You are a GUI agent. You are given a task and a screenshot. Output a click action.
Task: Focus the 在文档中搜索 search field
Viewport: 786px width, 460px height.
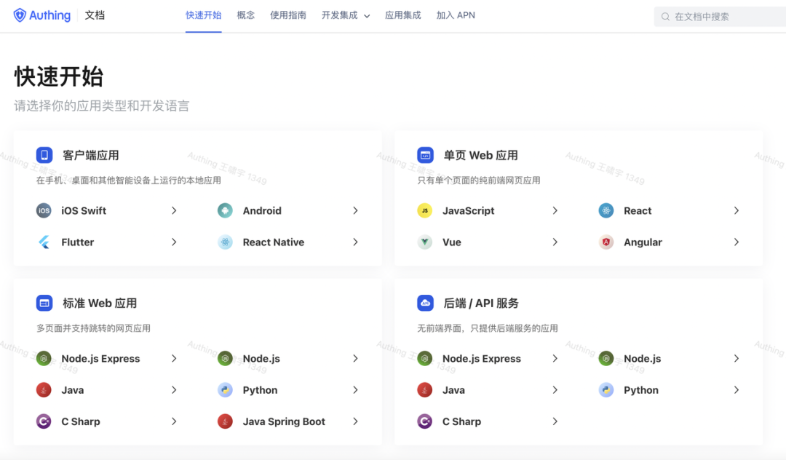pyautogui.click(x=720, y=17)
